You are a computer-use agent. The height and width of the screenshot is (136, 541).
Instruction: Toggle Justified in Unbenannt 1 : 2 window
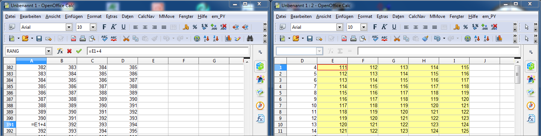tap(434, 27)
